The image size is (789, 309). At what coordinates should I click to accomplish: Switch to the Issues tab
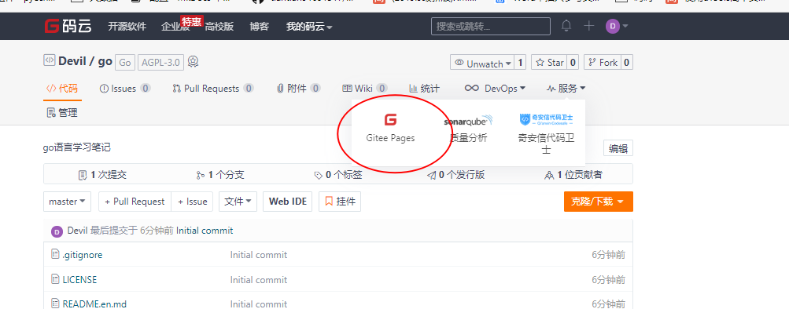click(125, 89)
